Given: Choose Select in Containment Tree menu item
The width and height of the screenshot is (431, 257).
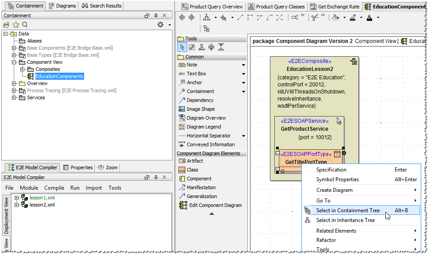Looking at the screenshot, I should tap(348, 210).
